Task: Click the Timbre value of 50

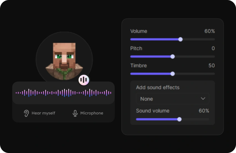Action: (212, 66)
